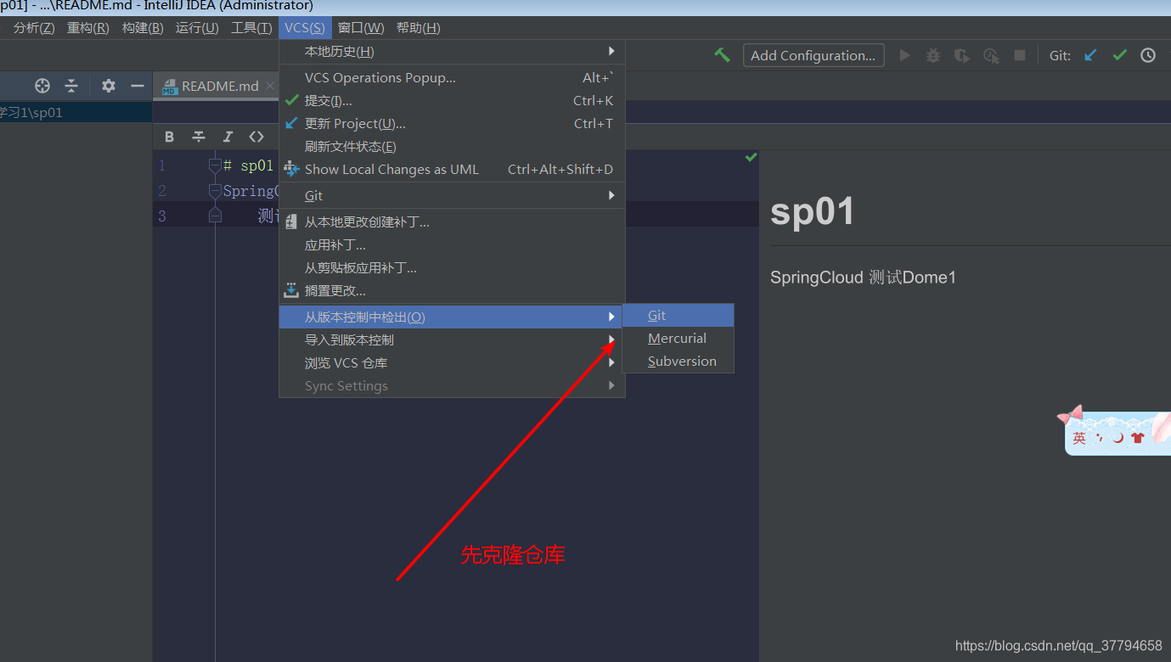
Task: Choose 提交 commit menu item
Action: coord(453,100)
